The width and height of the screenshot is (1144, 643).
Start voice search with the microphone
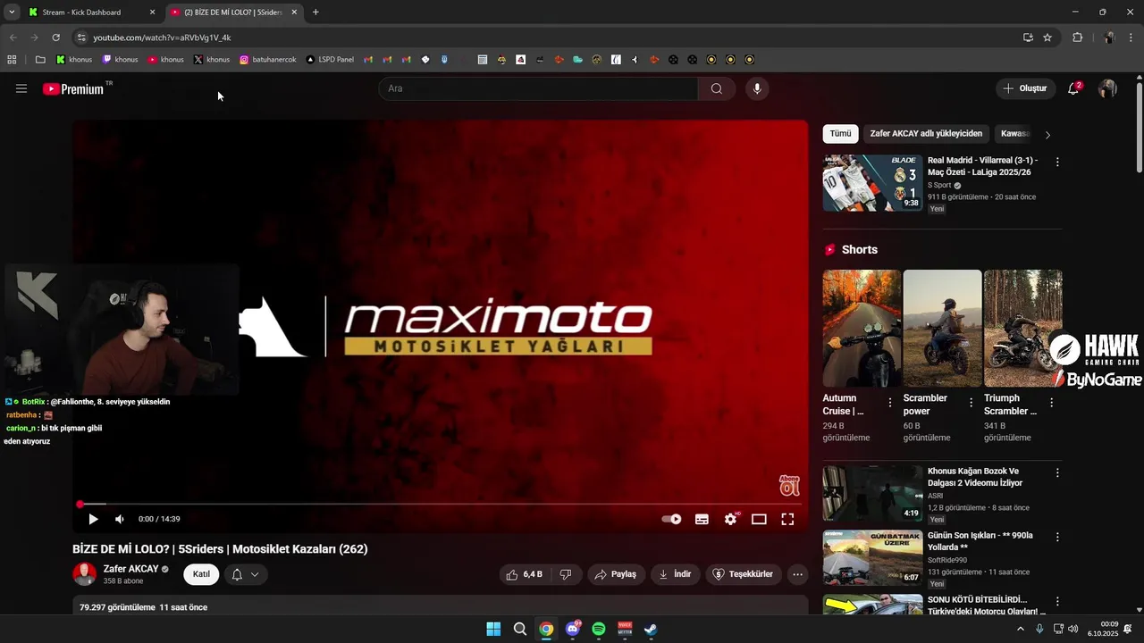point(757,88)
